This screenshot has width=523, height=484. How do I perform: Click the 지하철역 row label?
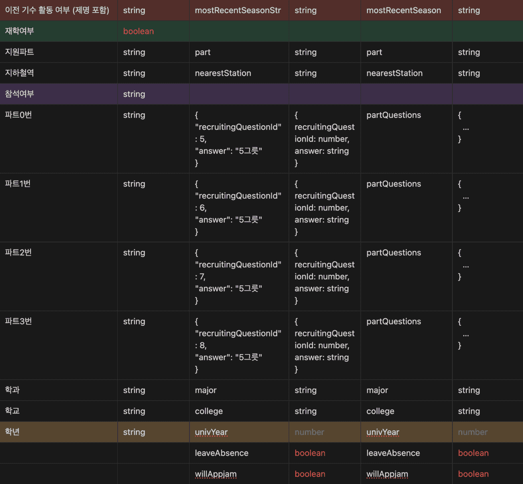pos(20,73)
